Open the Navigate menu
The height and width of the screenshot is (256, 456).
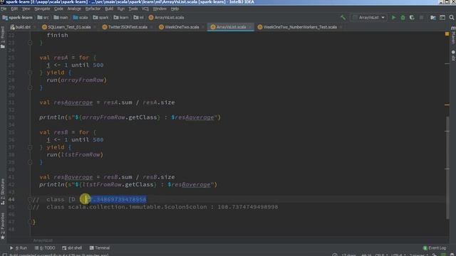click(x=42, y=9)
